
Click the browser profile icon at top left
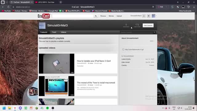point(3,2)
